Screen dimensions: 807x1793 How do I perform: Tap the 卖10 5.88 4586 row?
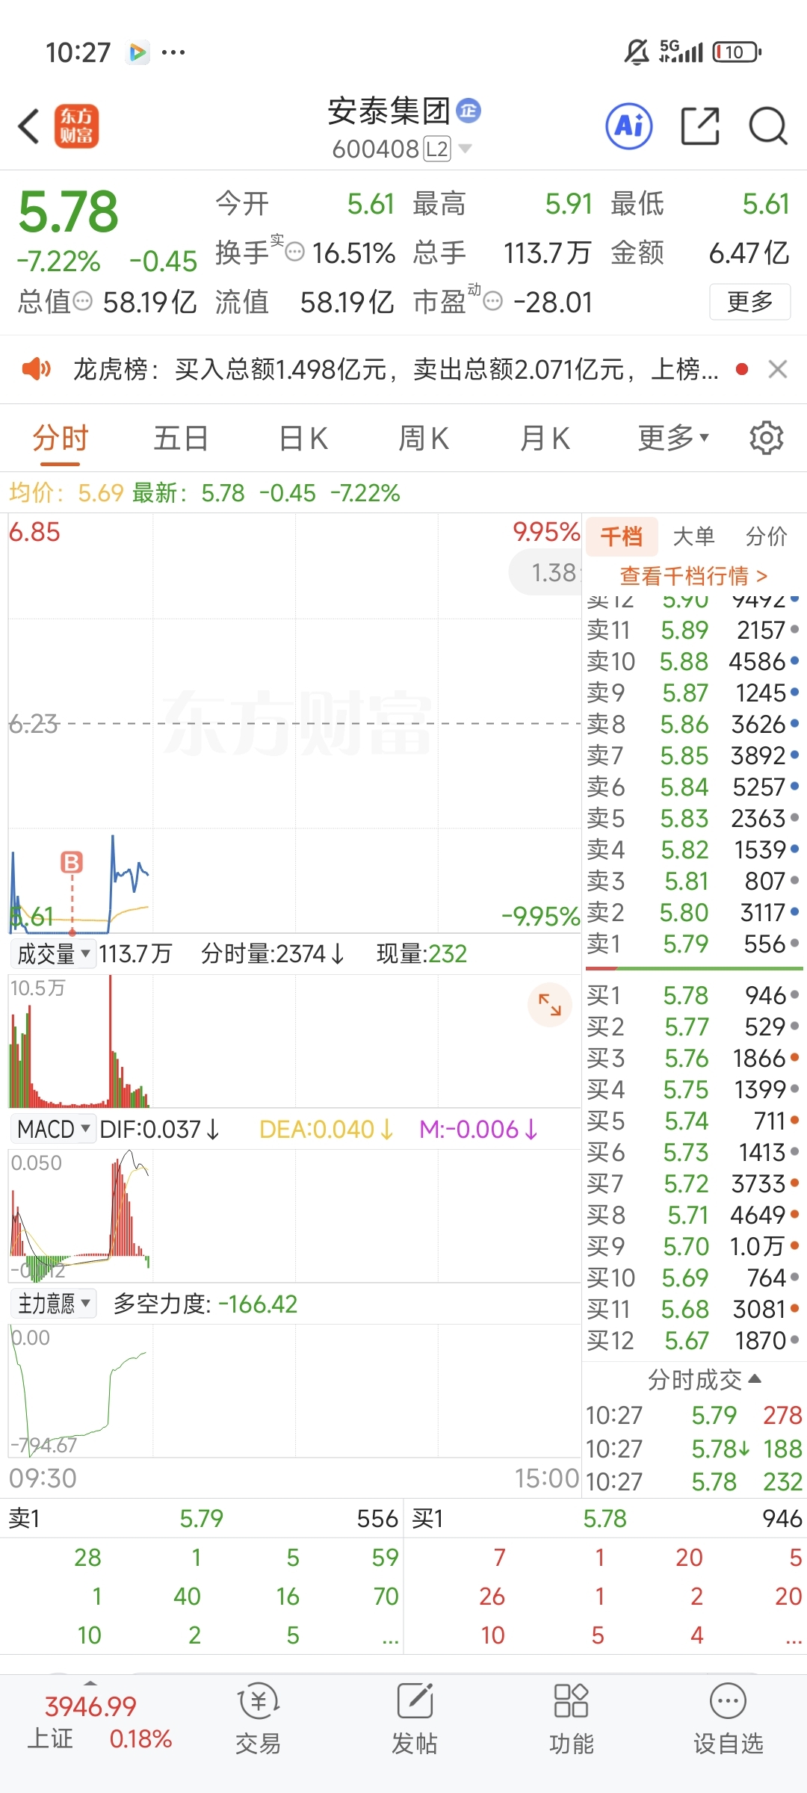tap(693, 661)
